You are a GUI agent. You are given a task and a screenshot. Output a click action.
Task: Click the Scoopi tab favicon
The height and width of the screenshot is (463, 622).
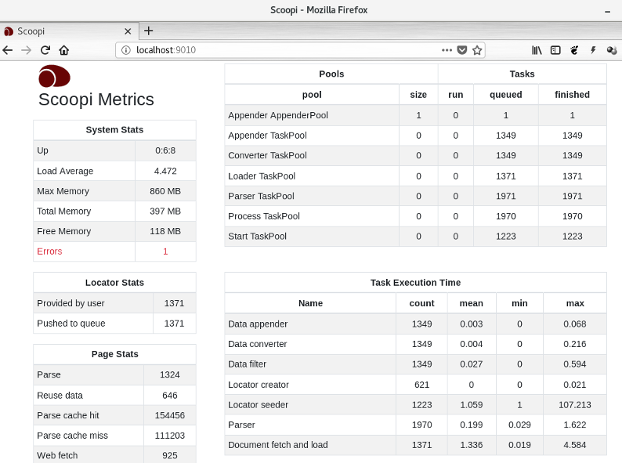click(x=9, y=31)
